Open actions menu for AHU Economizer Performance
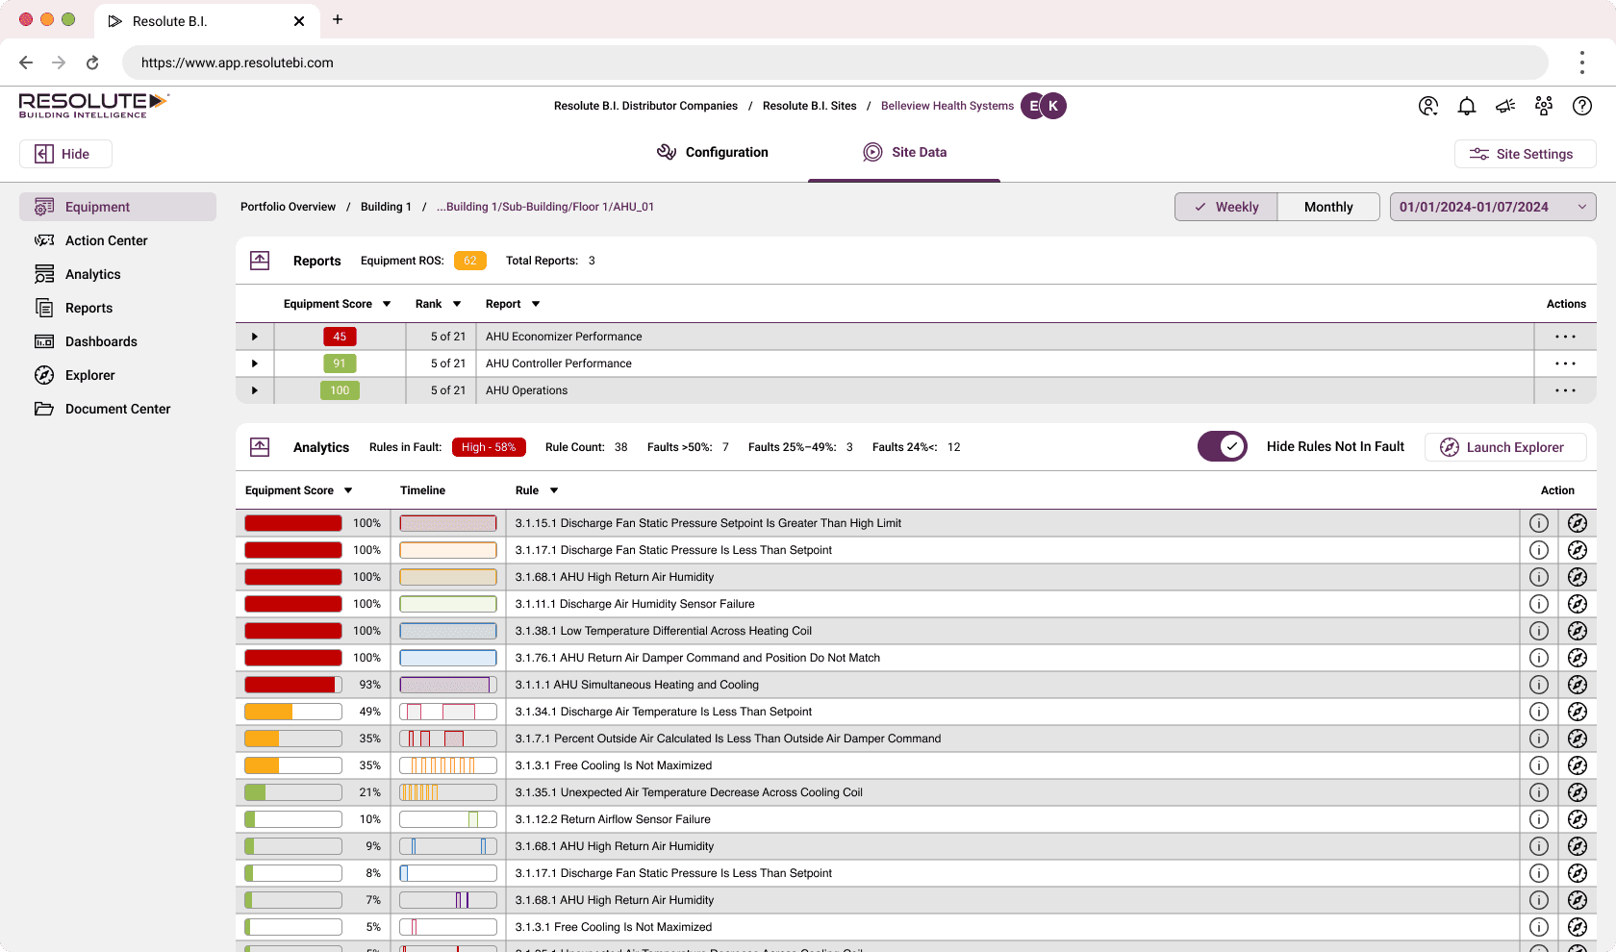The image size is (1616, 952). pyautogui.click(x=1565, y=337)
